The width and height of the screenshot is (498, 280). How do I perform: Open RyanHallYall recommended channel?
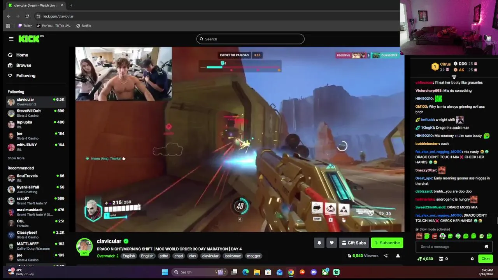[x=36, y=189]
